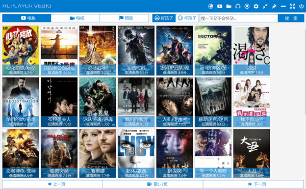
Task: Open the 超体/露西 LUCY movie thumbnail
Action: [x=136, y=153]
